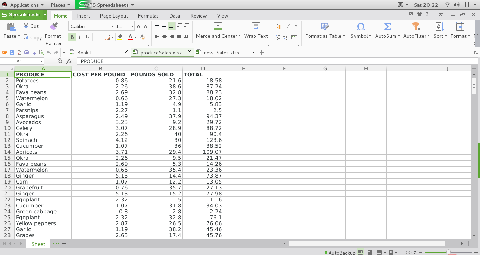Click the fill color bucket icon

pyautogui.click(x=120, y=37)
